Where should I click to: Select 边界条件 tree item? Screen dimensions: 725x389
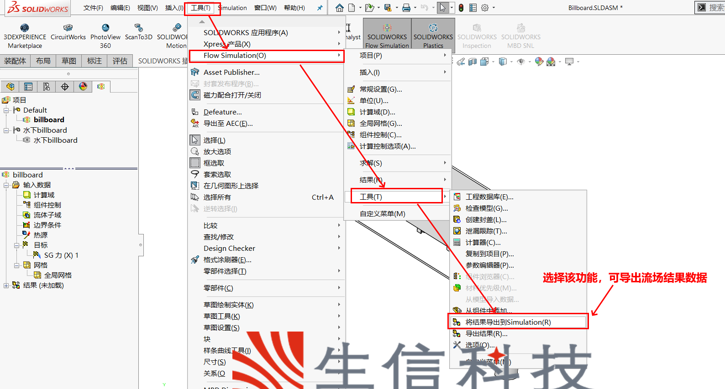[x=47, y=225]
